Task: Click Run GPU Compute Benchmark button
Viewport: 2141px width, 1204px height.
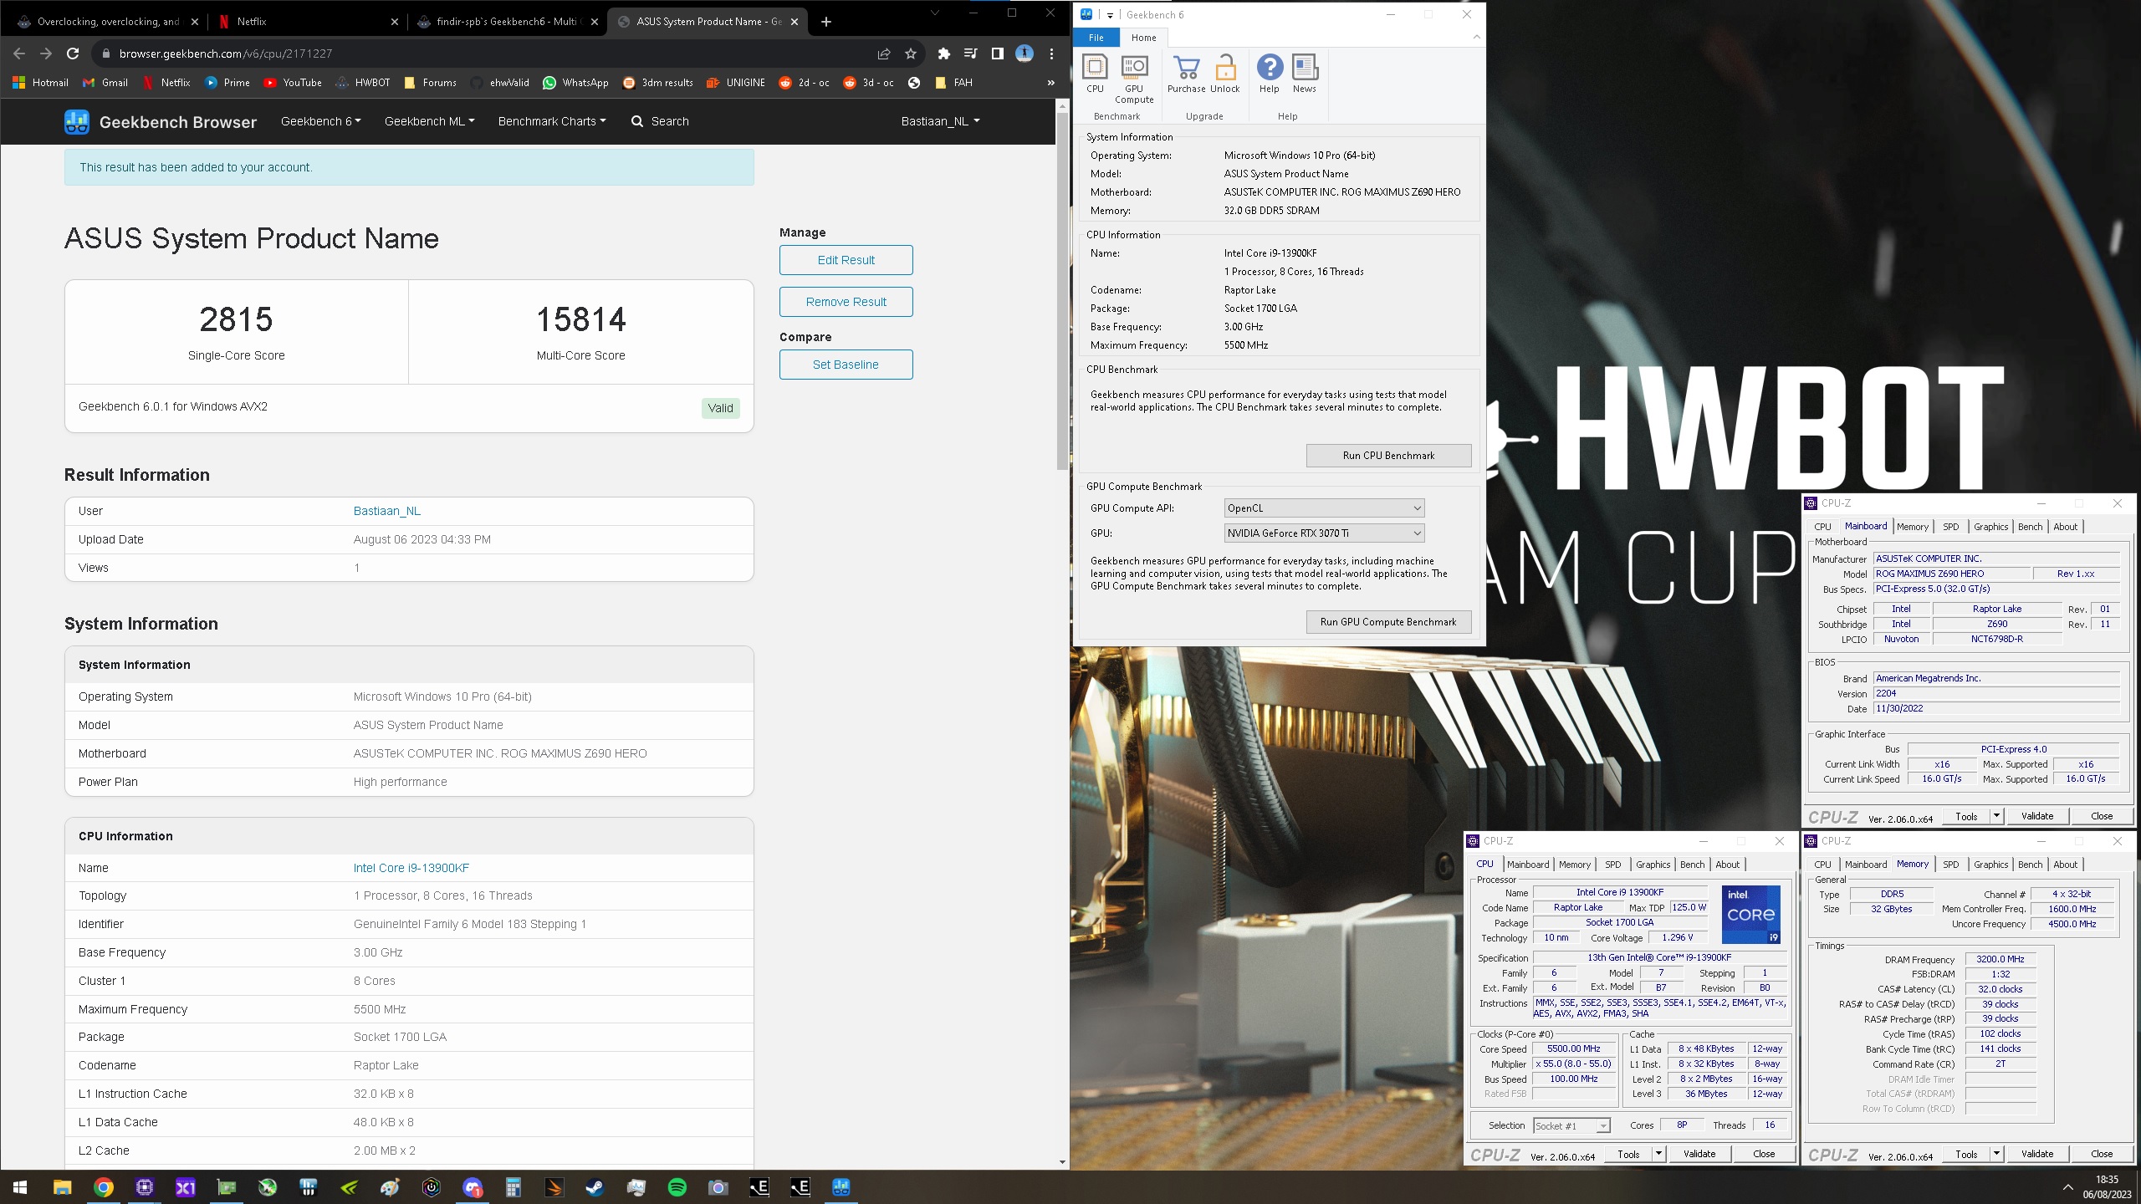Action: pos(1388,622)
